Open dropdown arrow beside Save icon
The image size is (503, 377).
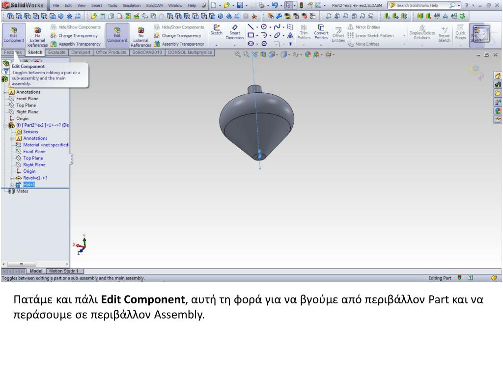pos(247,5)
